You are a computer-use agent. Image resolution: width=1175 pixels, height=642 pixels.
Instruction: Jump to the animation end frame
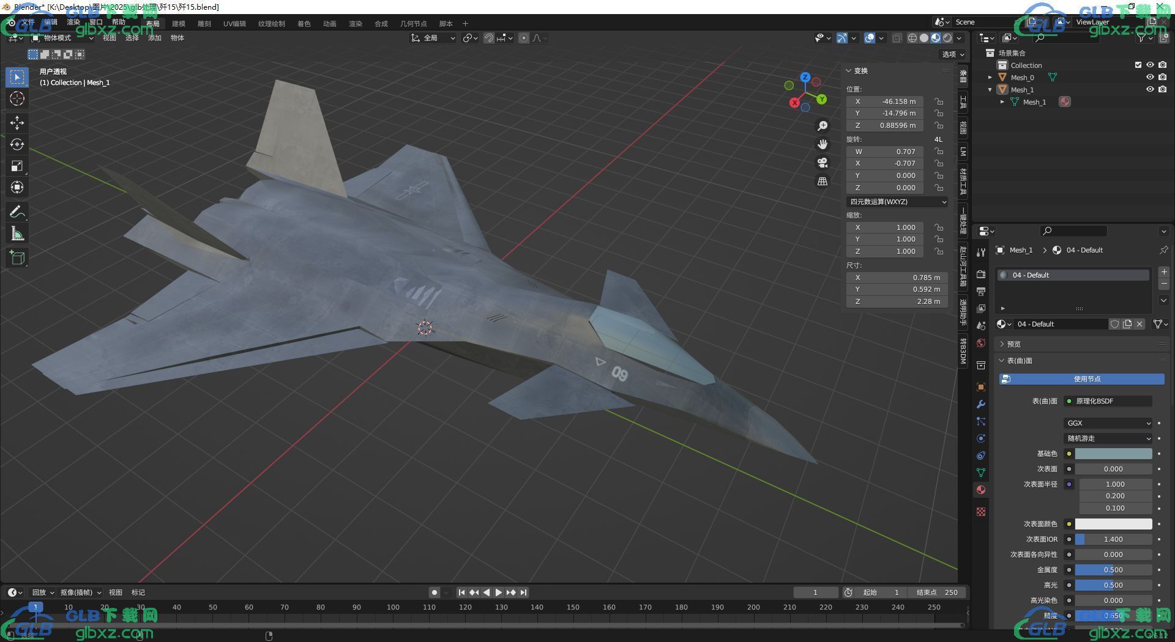click(x=523, y=592)
